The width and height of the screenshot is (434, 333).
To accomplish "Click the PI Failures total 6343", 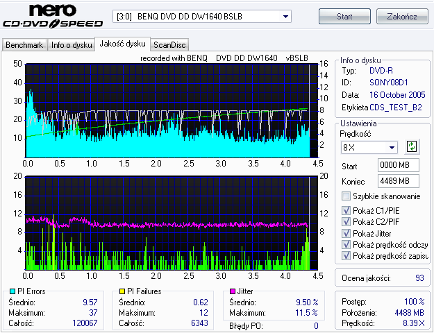I will (199, 323).
